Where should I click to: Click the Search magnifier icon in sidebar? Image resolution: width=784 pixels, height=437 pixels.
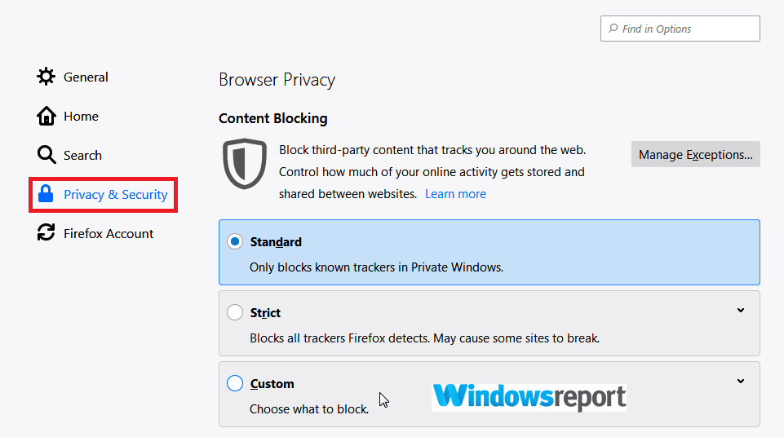[x=47, y=155]
